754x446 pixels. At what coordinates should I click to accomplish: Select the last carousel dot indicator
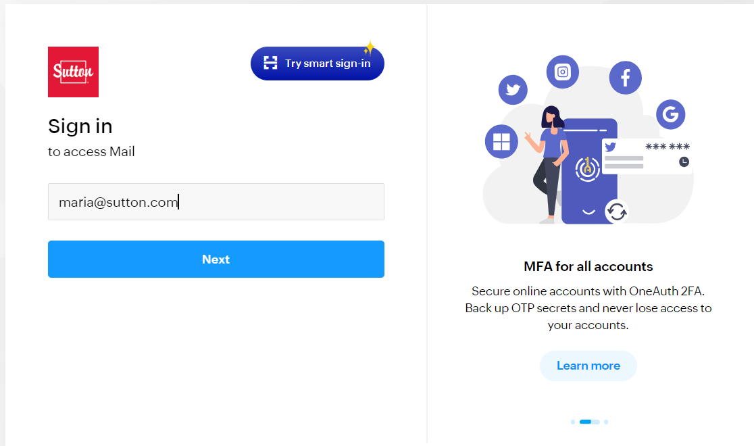[x=606, y=422]
